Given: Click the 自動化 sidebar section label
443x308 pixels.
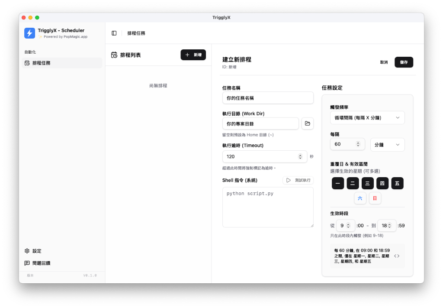Looking at the screenshot, I should (x=30, y=52).
